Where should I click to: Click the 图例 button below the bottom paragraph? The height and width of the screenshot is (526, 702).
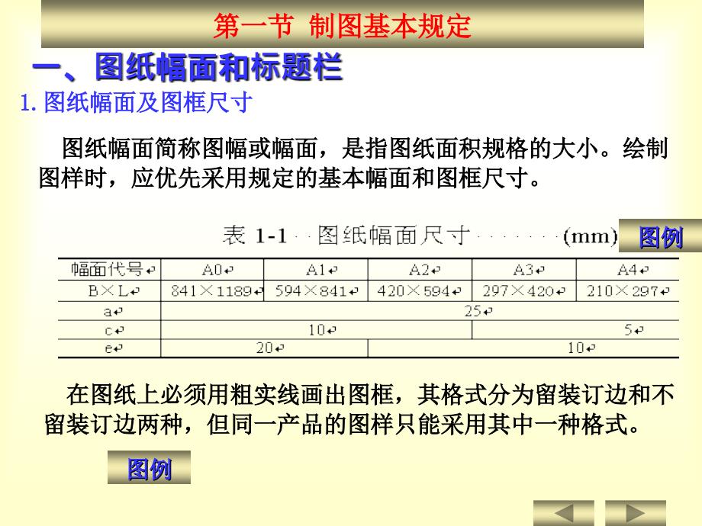149,469
